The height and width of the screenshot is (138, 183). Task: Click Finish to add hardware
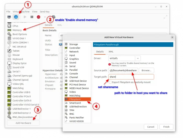[x=166, y=127]
